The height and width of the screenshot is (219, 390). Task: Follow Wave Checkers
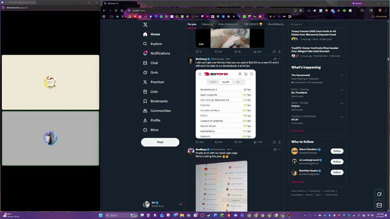pos(337,151)
